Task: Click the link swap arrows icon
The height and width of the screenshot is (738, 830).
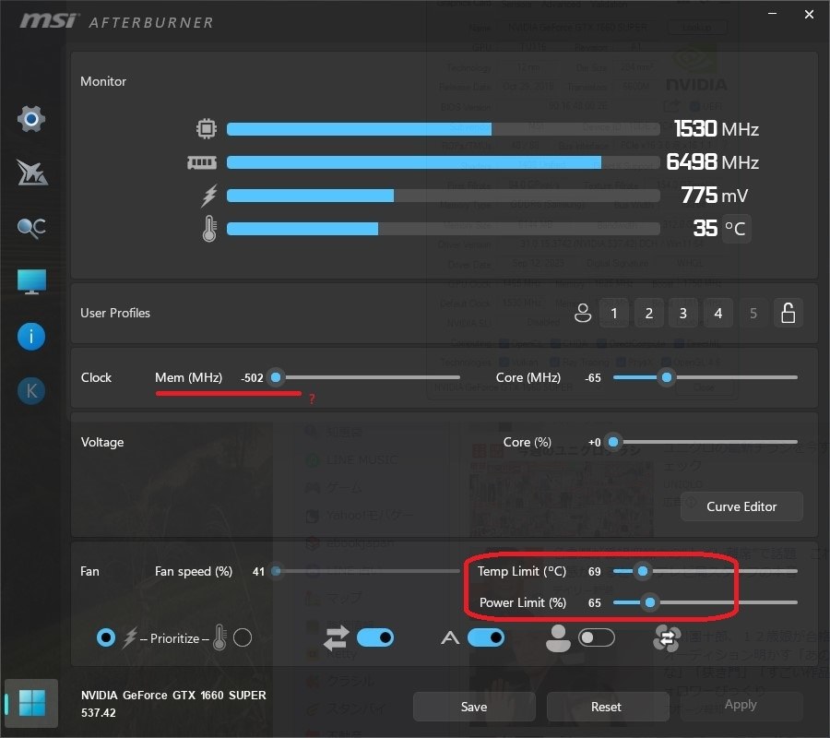Action: pos(336,638)
